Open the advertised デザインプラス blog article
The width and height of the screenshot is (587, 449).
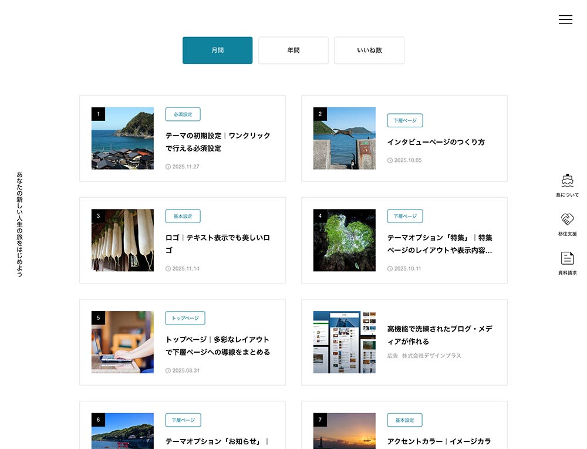click(x=440, y=333)
